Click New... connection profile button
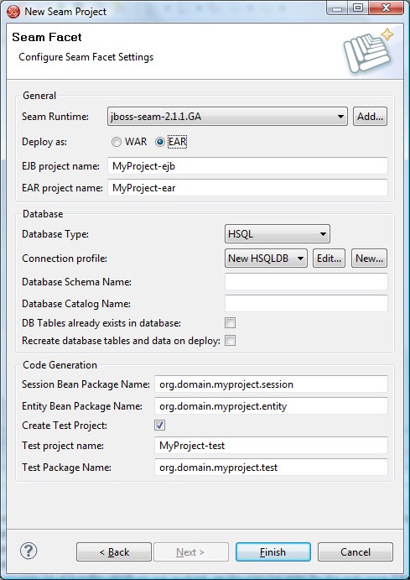 [369, 259]
